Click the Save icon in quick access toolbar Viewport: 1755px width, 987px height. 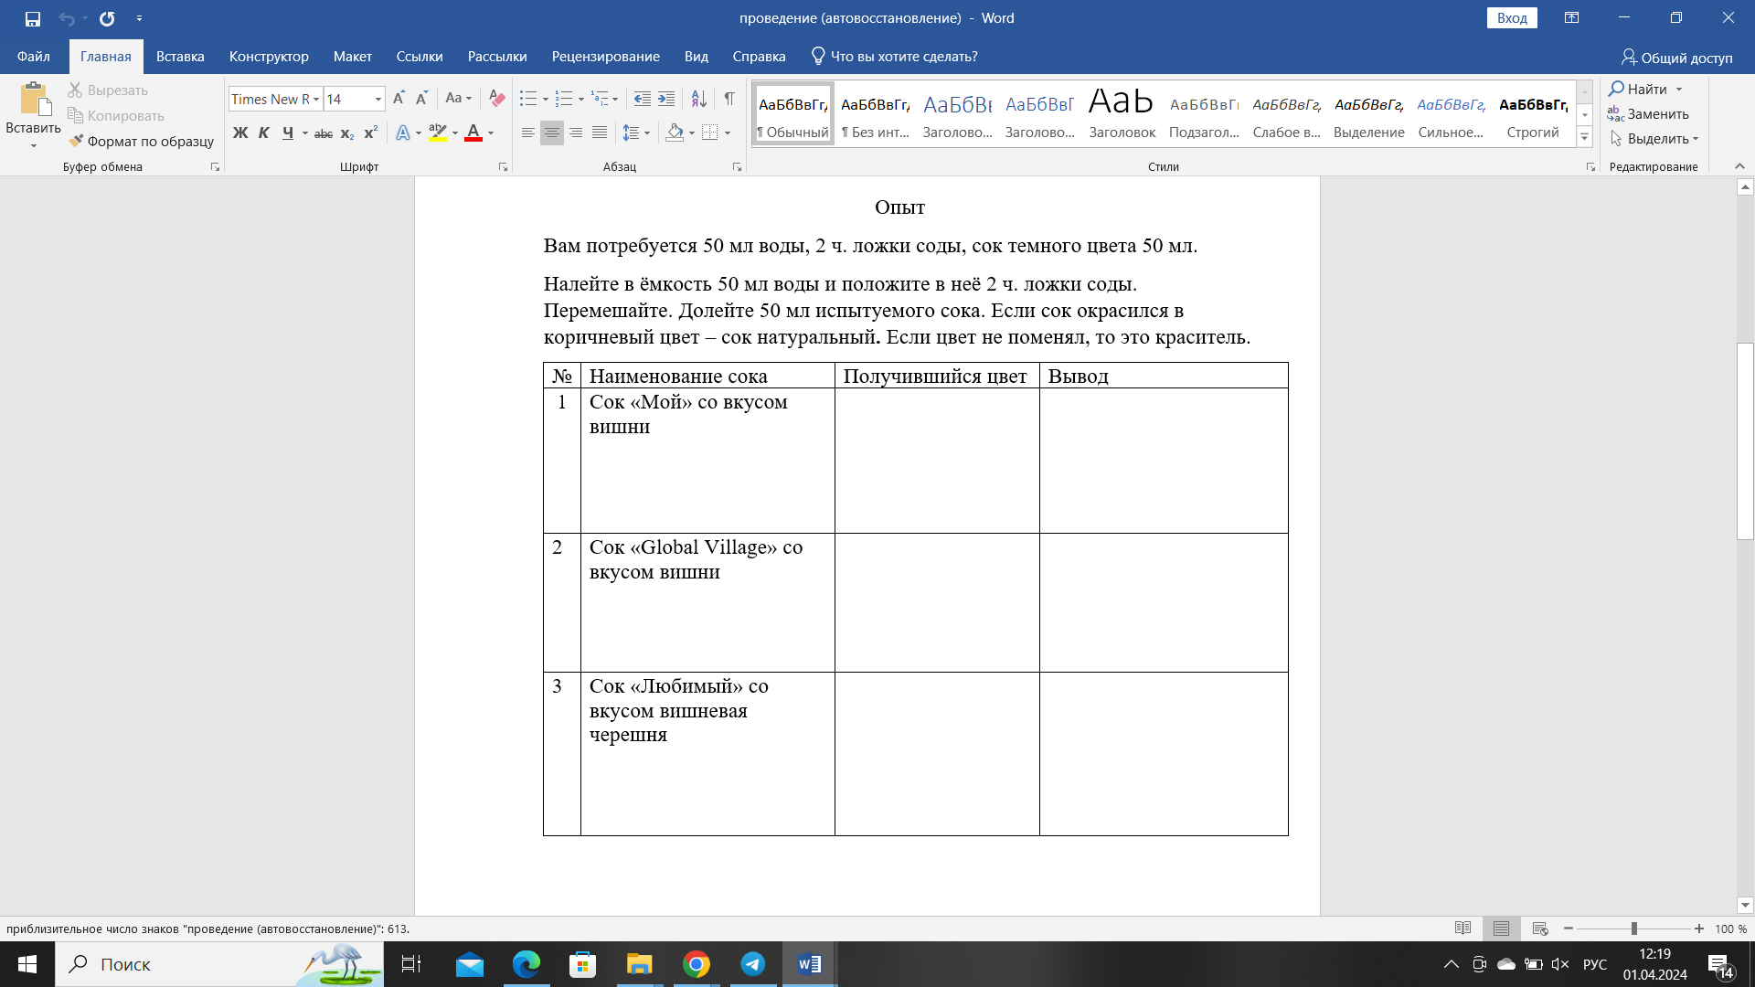click(x=32, y=18)
